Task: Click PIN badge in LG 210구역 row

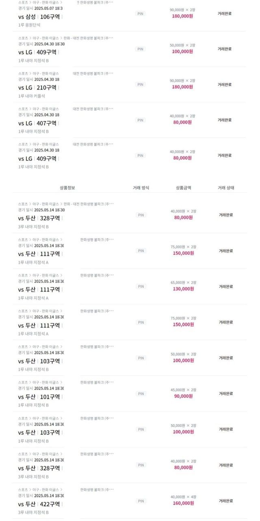Action: 141,85
